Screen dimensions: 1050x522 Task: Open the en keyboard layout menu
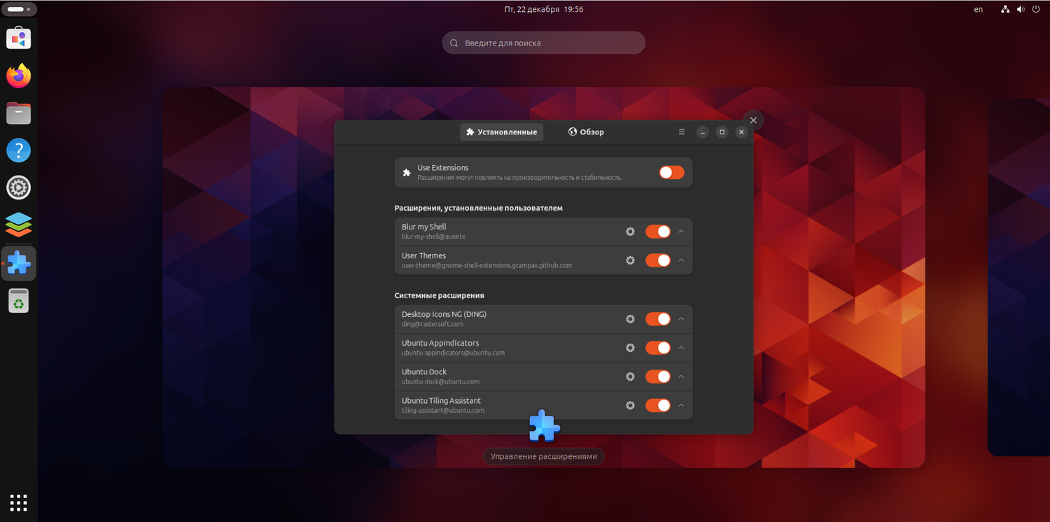click(x=978, y=9)
